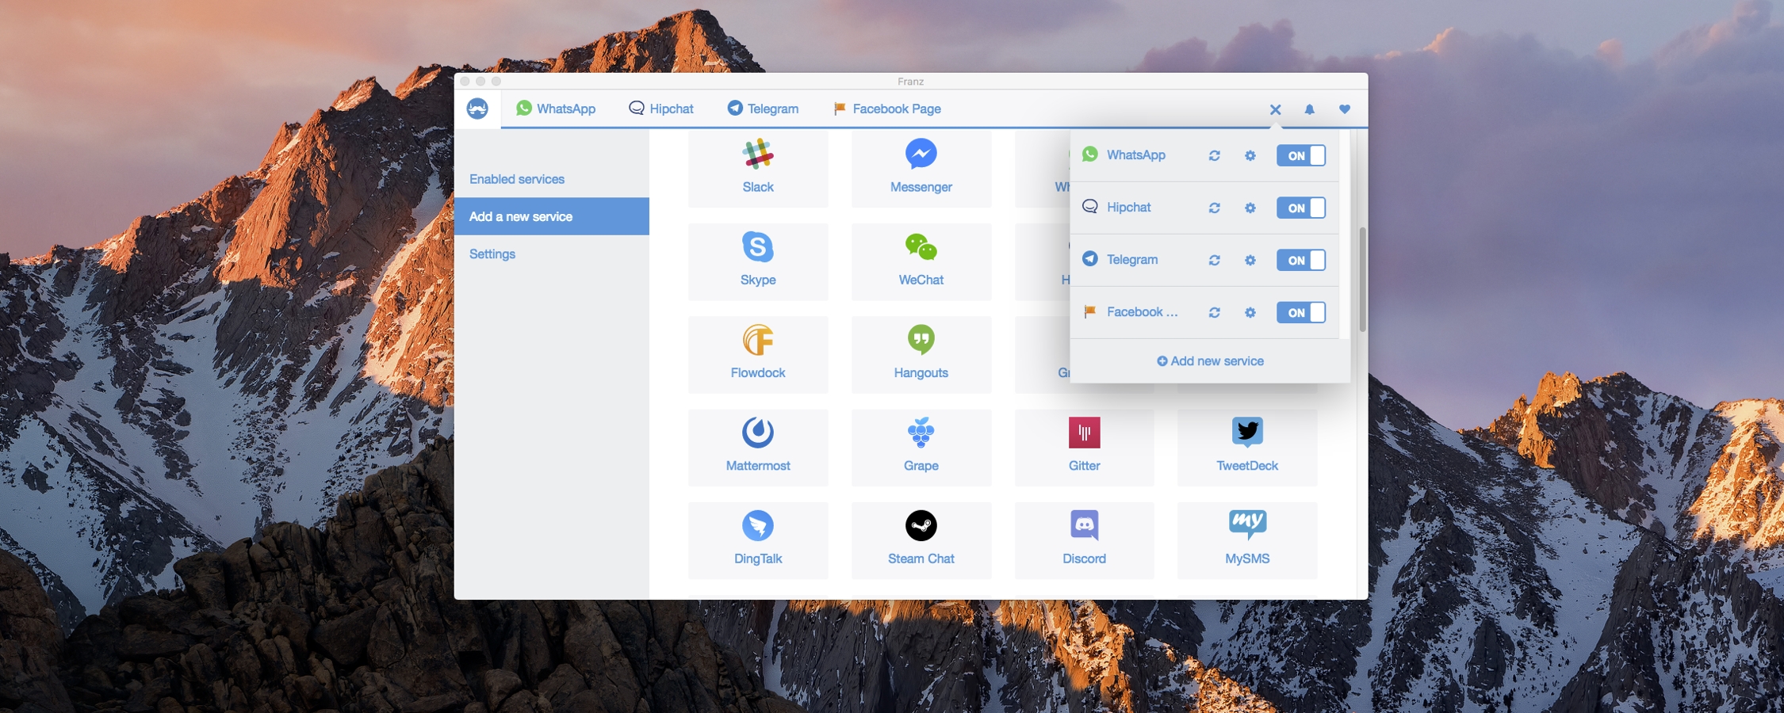Click the services list vertical scrollbar
1784x713 pixels.
pyautogui.click(x=1362, y=279)
